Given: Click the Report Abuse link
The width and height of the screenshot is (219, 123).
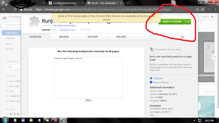Looking at the screenshot, I should click(161, 82).
